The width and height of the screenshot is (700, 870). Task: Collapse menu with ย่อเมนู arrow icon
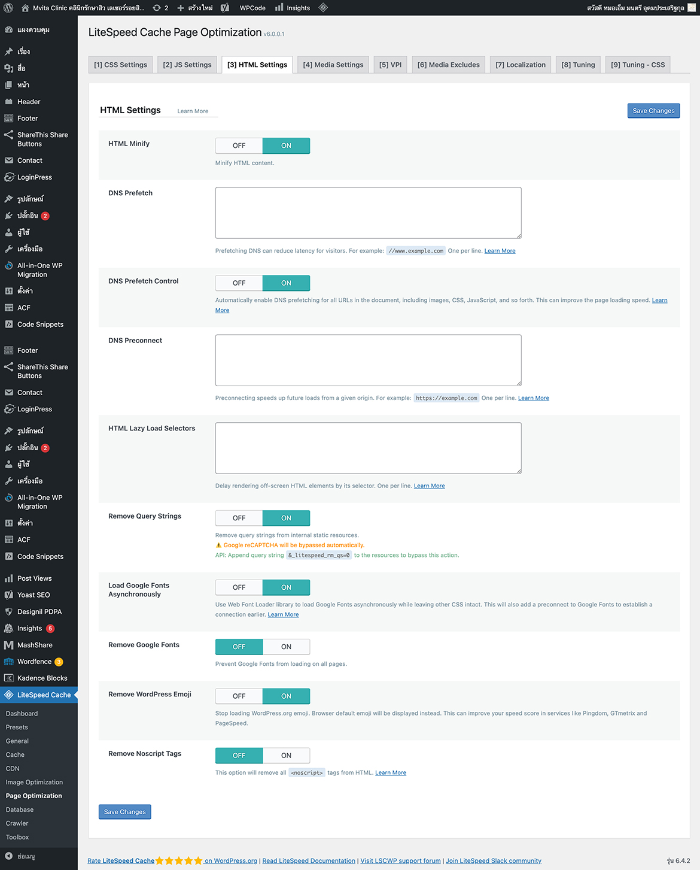(9, 856)
